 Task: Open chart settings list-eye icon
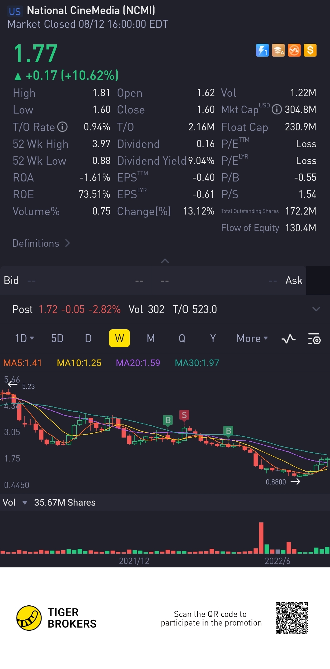coord(314,338)
